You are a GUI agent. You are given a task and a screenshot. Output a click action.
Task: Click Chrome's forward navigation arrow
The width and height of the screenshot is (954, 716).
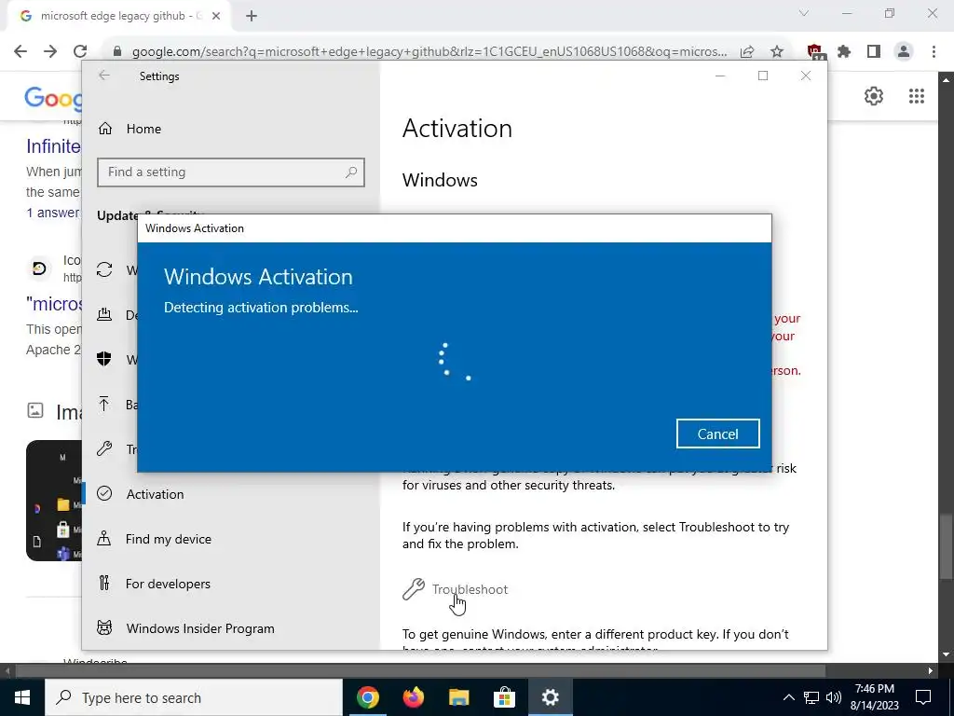coord(50,51)
